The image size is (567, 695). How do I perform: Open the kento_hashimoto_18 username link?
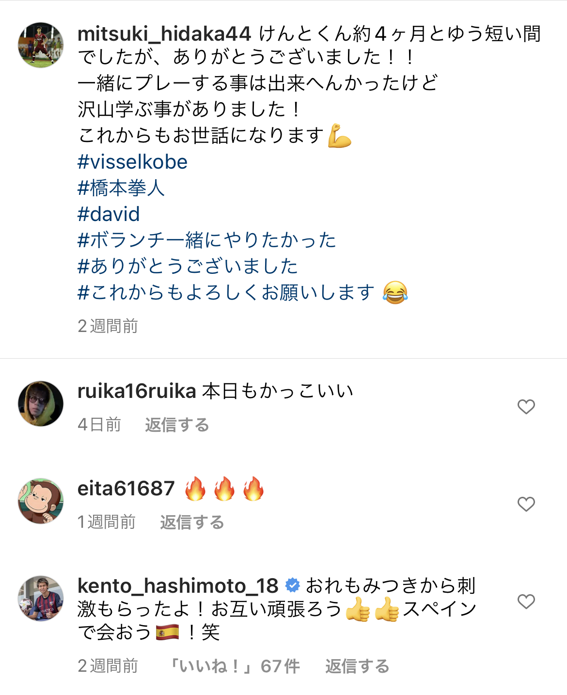(178, 586)
